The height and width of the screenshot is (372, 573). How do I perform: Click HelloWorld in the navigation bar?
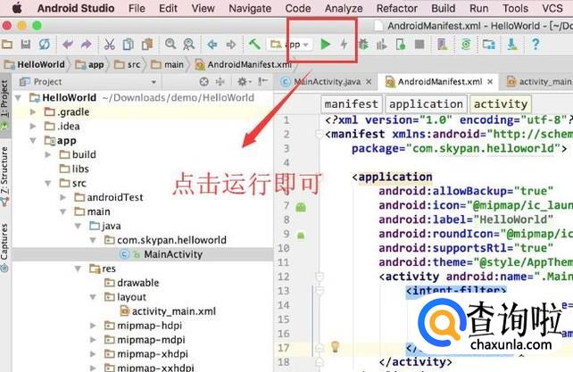[x=35, y=65]
